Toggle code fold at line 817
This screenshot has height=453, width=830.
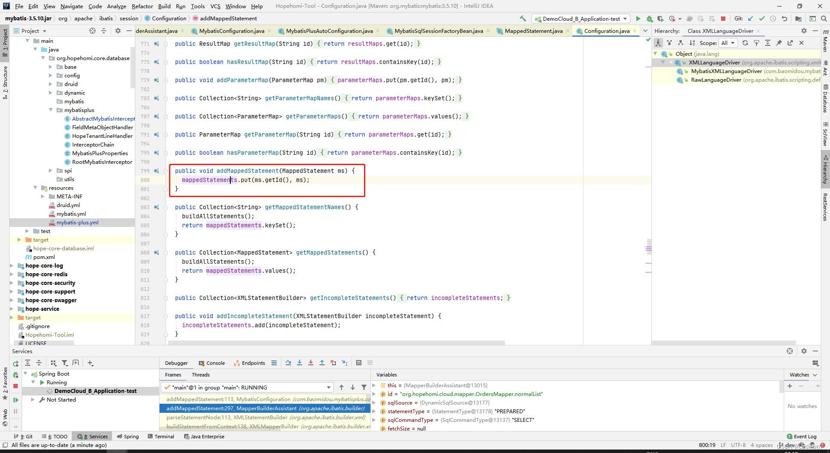click(x=166, y=316)
